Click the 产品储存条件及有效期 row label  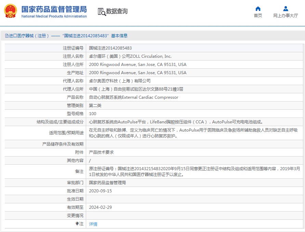(x=63, y=144)
